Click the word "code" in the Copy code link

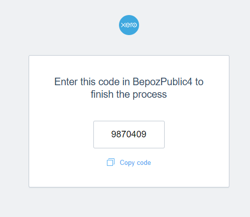click(x=144, y=162)
